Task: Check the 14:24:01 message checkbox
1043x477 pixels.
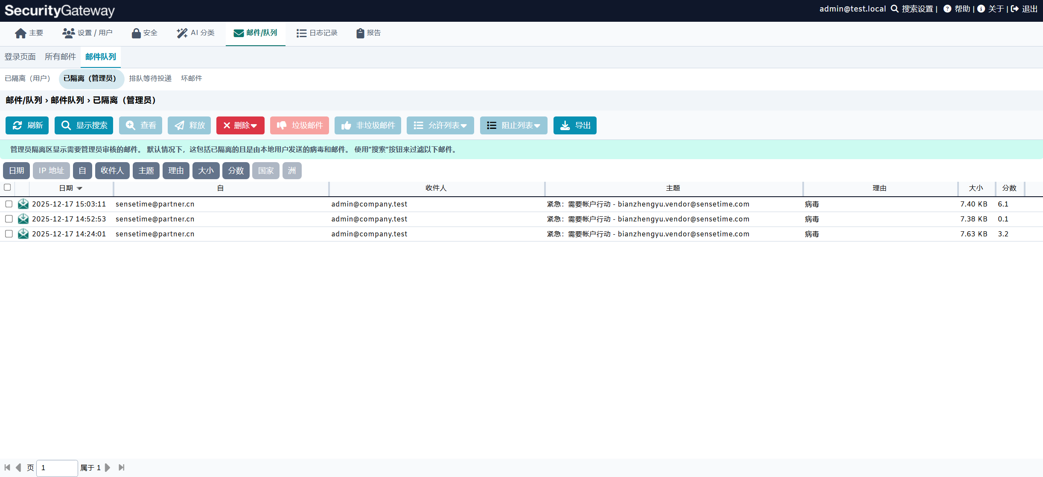Action: (9, 234)
